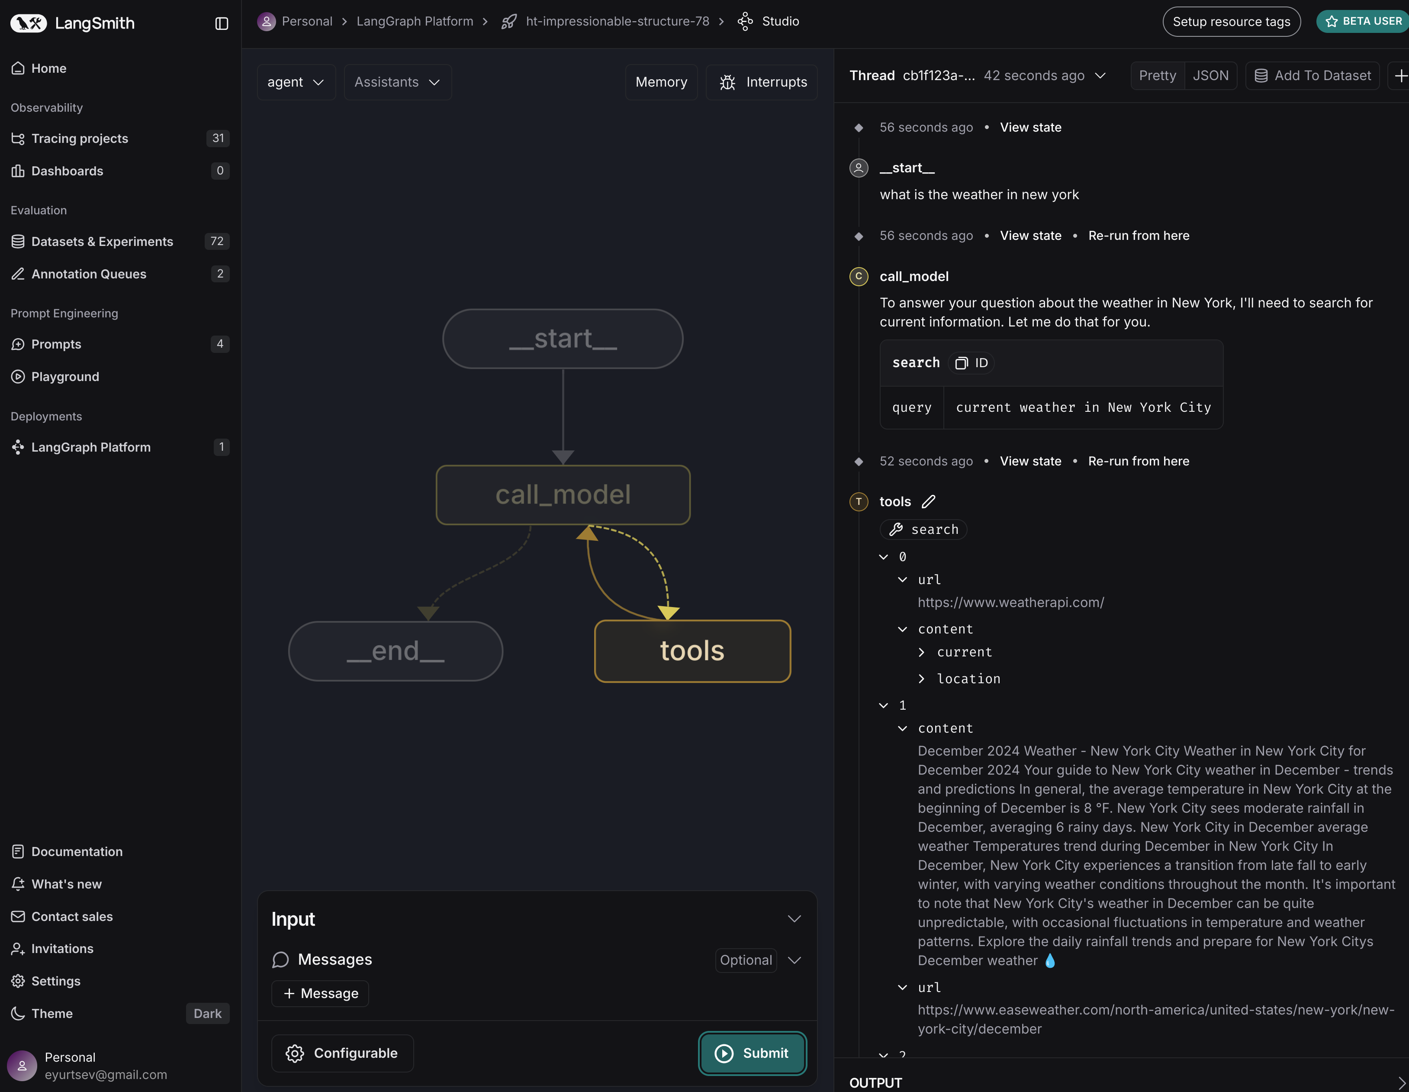
Task: Re-run from here before call_model
Action: click(x=1138, y=236)
